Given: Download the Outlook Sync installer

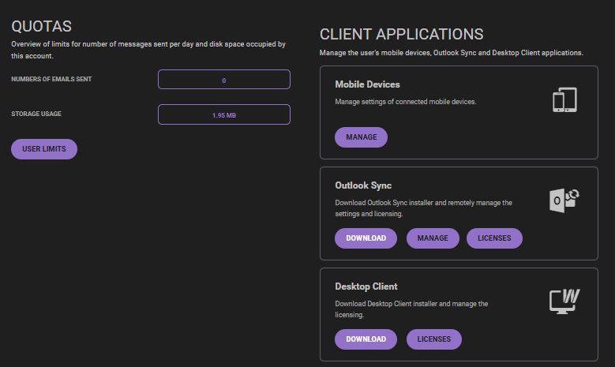Looking at the screenshot, I should 366,238.
